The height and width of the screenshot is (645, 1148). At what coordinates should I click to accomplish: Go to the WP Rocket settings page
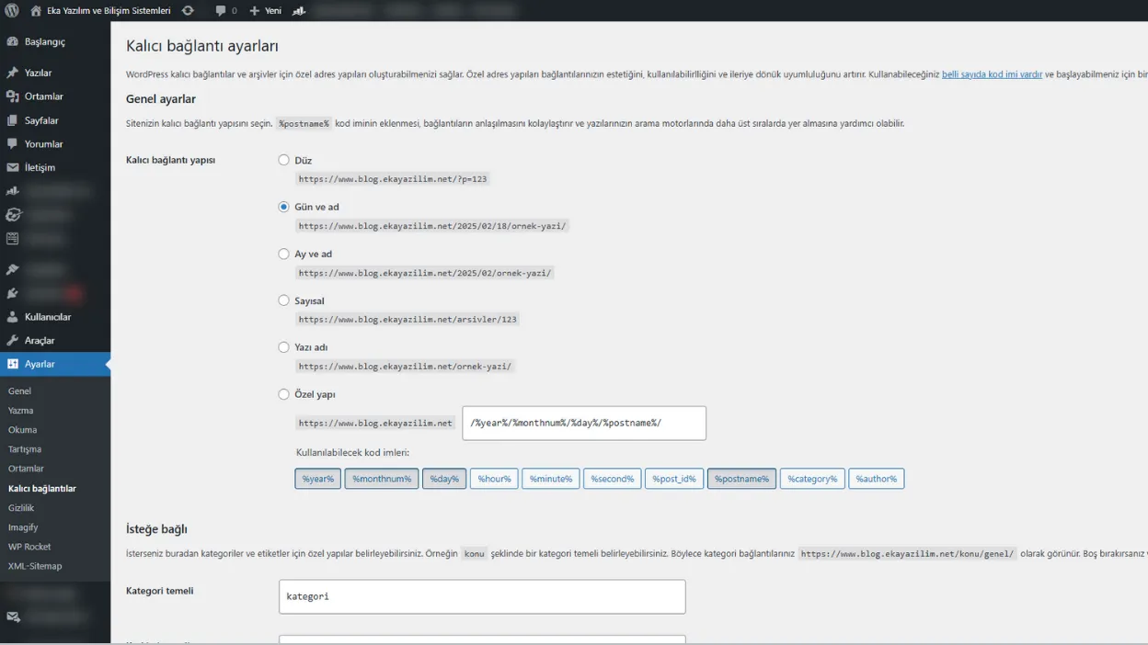pyautogui.click(x=29, y=547)
